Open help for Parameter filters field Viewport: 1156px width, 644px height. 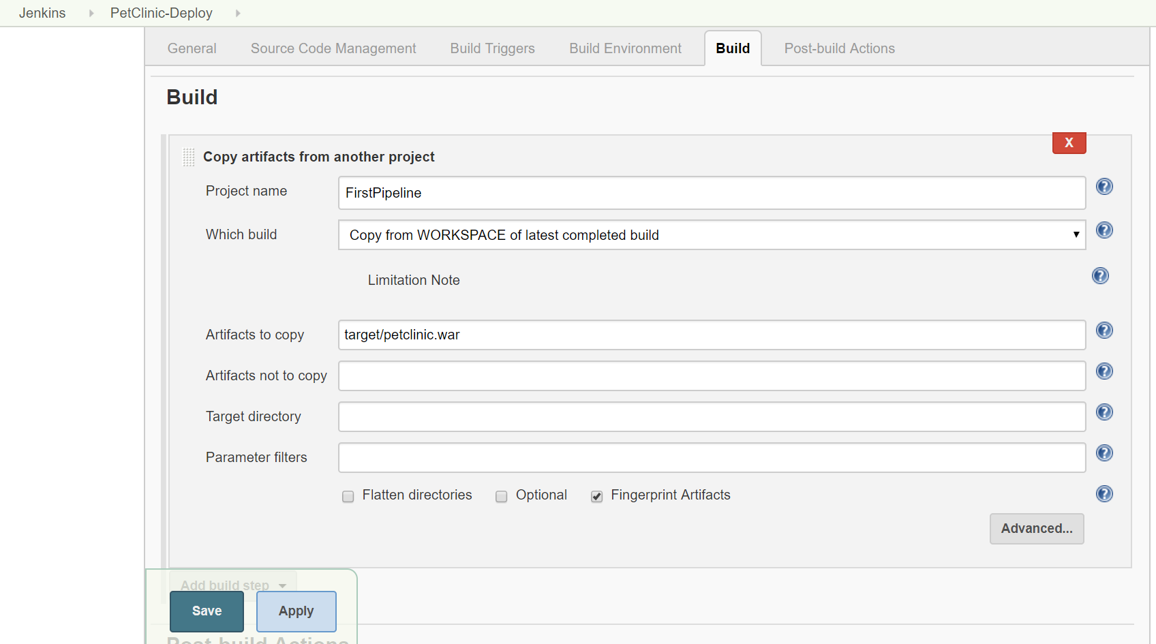1104,453
